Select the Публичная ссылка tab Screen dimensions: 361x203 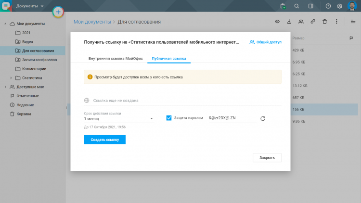(x=168, y=58)
